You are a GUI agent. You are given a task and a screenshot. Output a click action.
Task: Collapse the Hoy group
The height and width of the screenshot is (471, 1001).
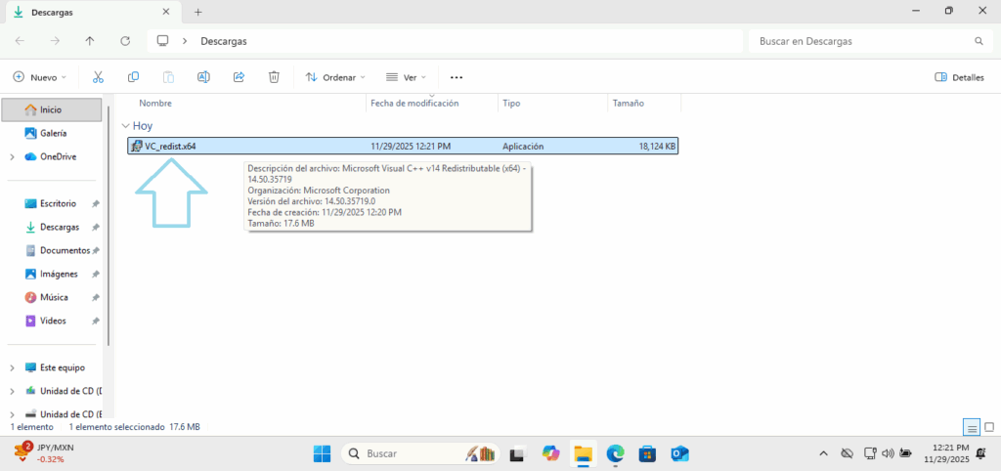click(x=125, y=126)
